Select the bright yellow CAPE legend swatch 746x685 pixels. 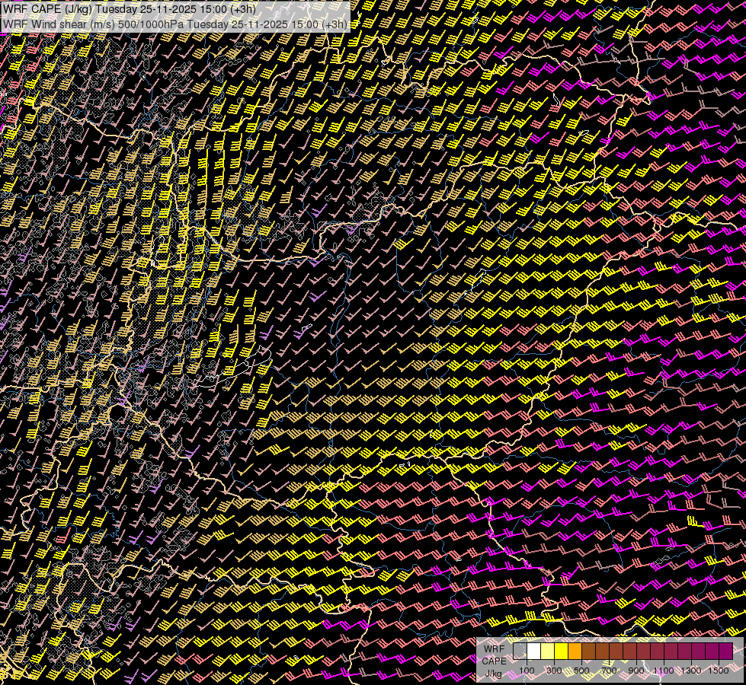pyautogui.click(x=562, y=652)
